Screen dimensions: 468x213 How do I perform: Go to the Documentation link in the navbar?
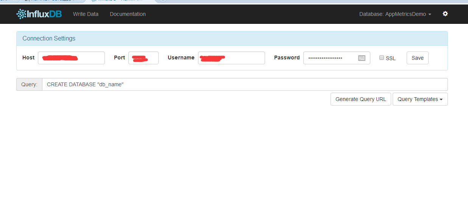point(128,14)
